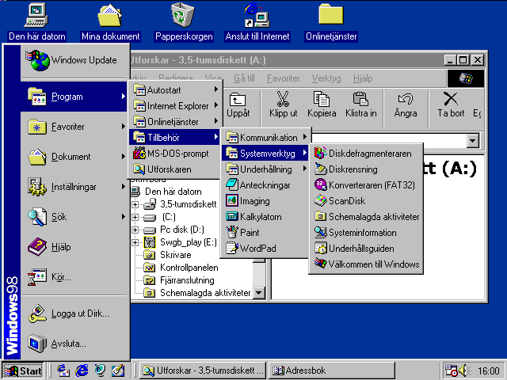Open Favoriter in Start menu

[74, 127]
